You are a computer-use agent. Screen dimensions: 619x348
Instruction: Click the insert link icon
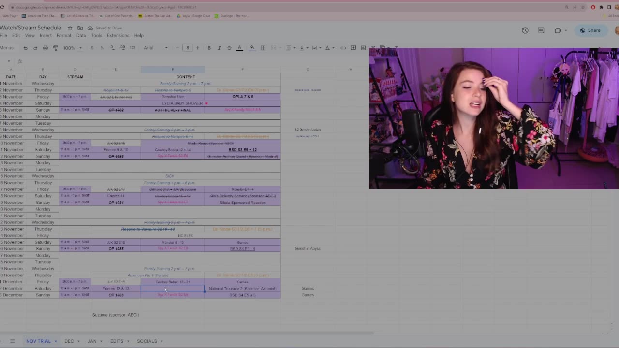coord(343,48)
